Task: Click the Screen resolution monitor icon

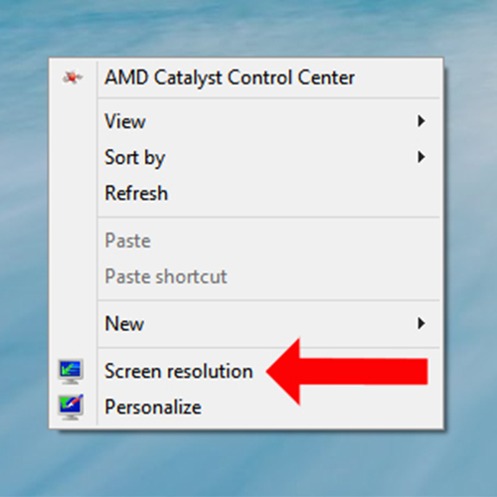Action: [71, 371]
